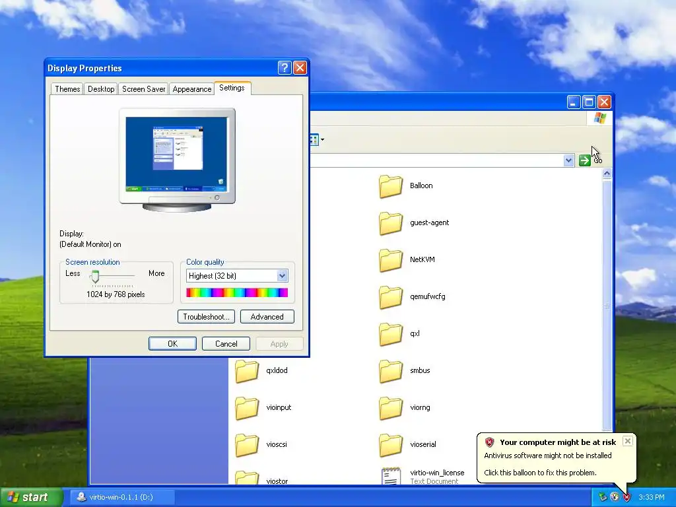Screen dimensions: 676x507
Task: Switch to the Desktop tab
Action: pyautogui.click(x=101, y=89)
